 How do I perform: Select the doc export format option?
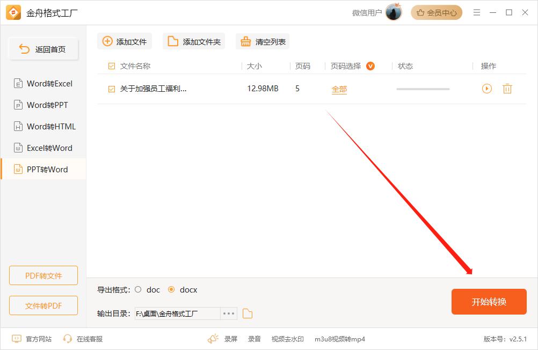pos(139,289)
